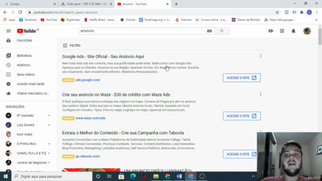Open the notifications bell
This screenshot has height=181, width=322.
(293, 31)
